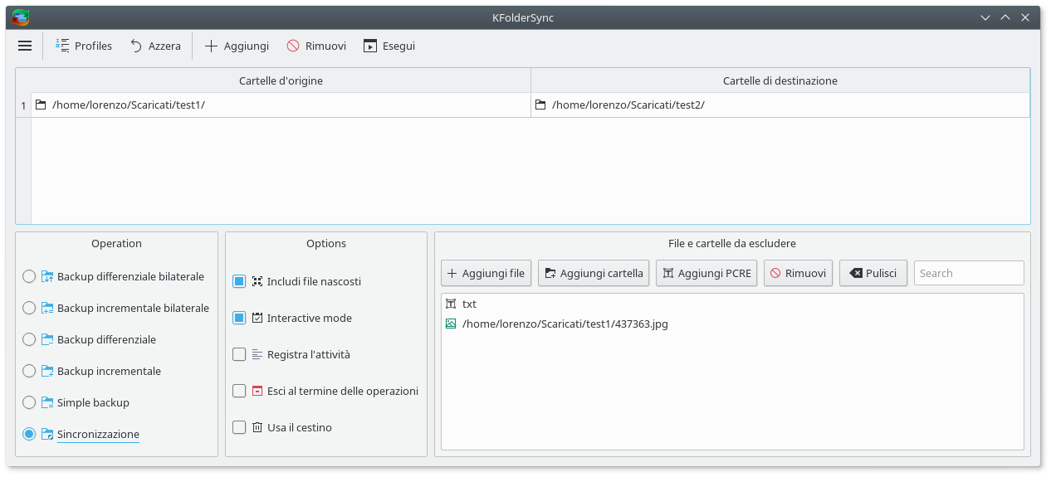Click the Backup incrementale folder icon
The image size is (1051, 477).
(x=47, y=371)
